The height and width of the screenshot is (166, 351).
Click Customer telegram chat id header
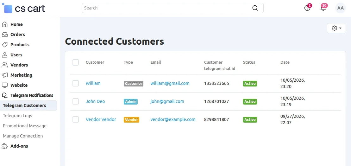(220, 65)
